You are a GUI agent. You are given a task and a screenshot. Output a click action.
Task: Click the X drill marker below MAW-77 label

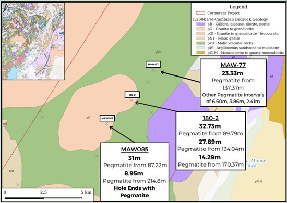153,70
